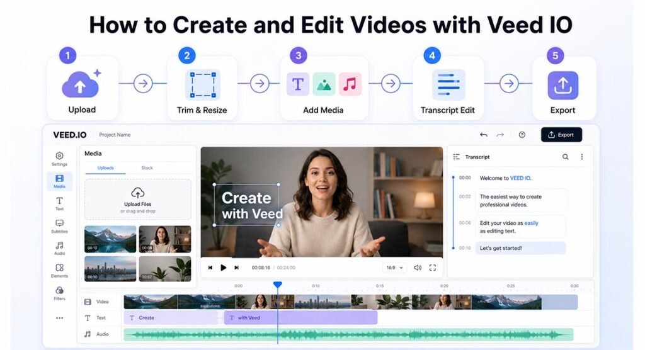
Task: Click the Trim & Resize step icon
Action: click(202, 85)
